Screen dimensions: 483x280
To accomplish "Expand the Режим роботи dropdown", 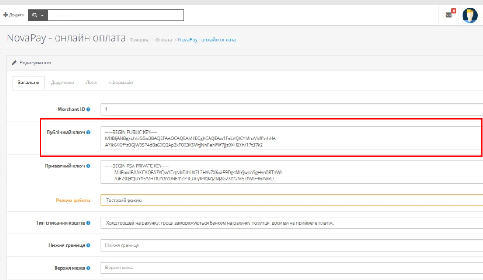I will pyautogui.click(x=291, y=201).
